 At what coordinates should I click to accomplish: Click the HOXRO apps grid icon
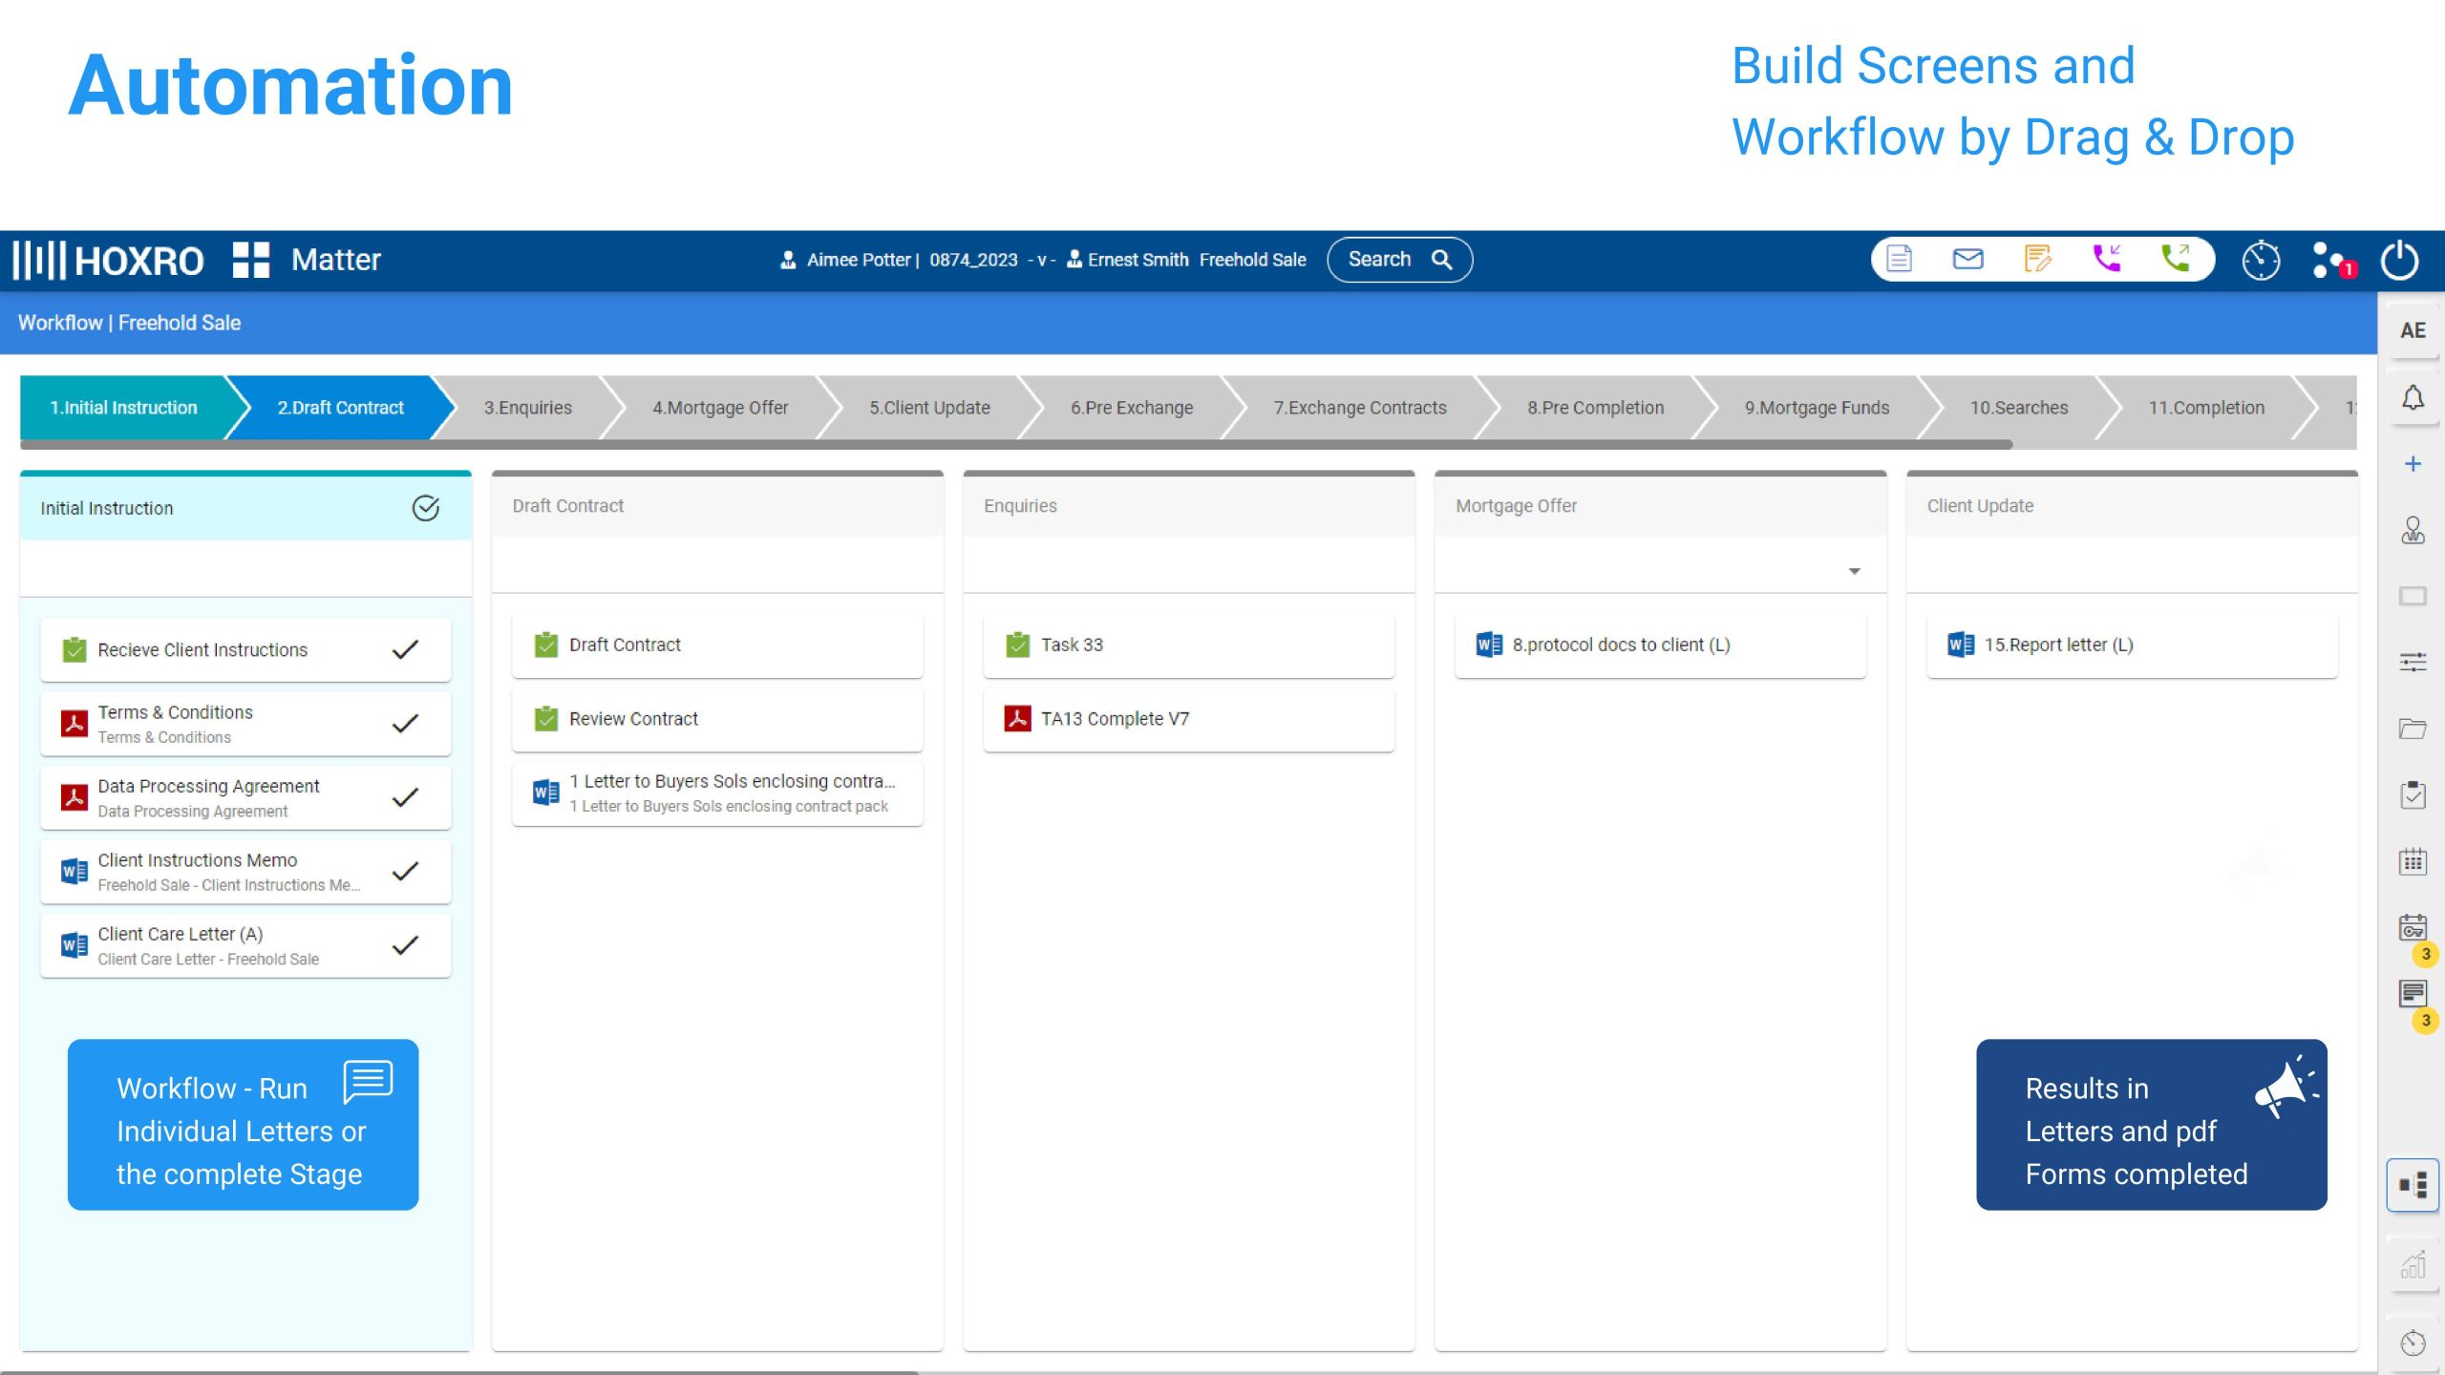click(251, 260)
